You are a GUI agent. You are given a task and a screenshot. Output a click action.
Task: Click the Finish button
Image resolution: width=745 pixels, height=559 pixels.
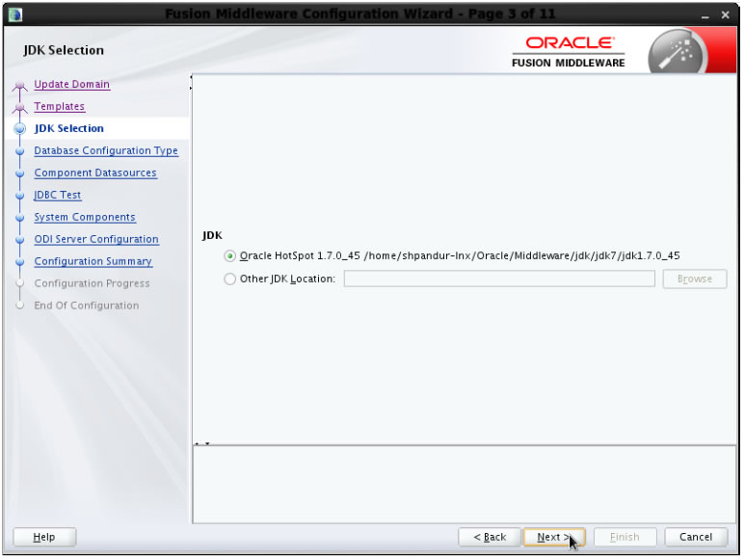click(x=625, y=537)
